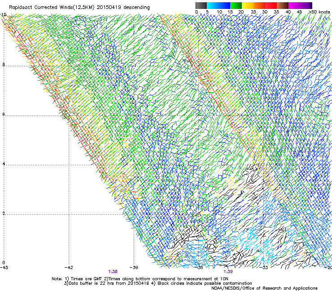This screenshot has height=291, width=332.
Task: Click the 'Data buffer is 22 hrs' note line
Action: (158, 283)
